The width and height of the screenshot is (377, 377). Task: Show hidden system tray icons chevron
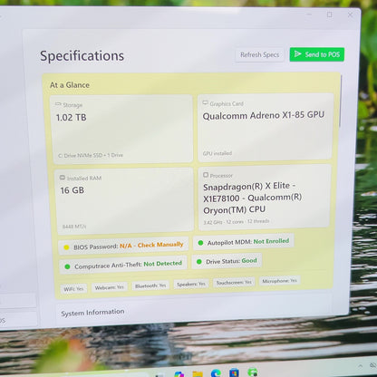(x=361, y=366)
